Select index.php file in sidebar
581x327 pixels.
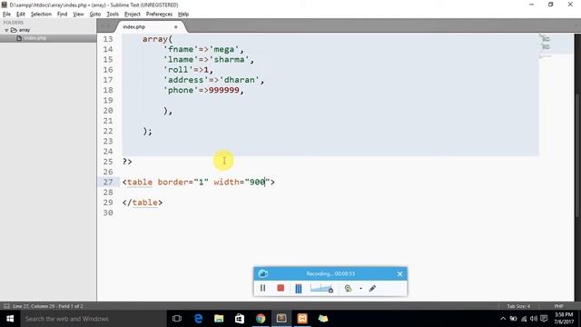coord(48,38)
